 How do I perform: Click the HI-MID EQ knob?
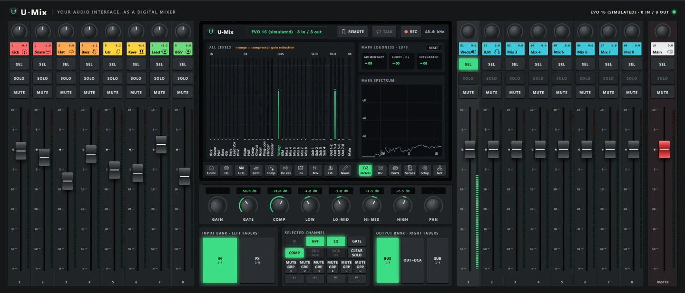[372, 205]
